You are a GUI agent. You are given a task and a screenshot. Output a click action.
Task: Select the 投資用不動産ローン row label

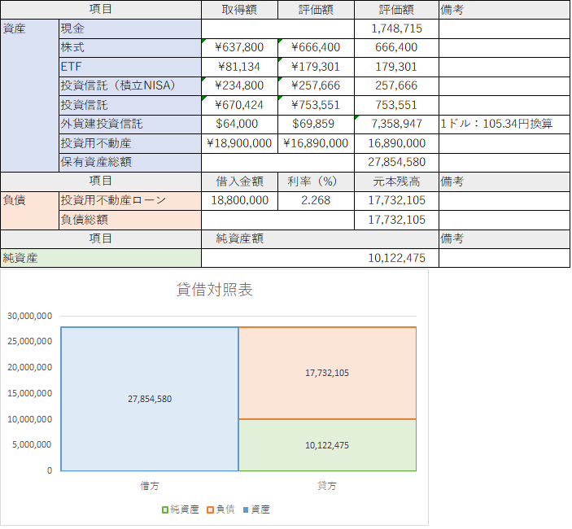[130, 201]
